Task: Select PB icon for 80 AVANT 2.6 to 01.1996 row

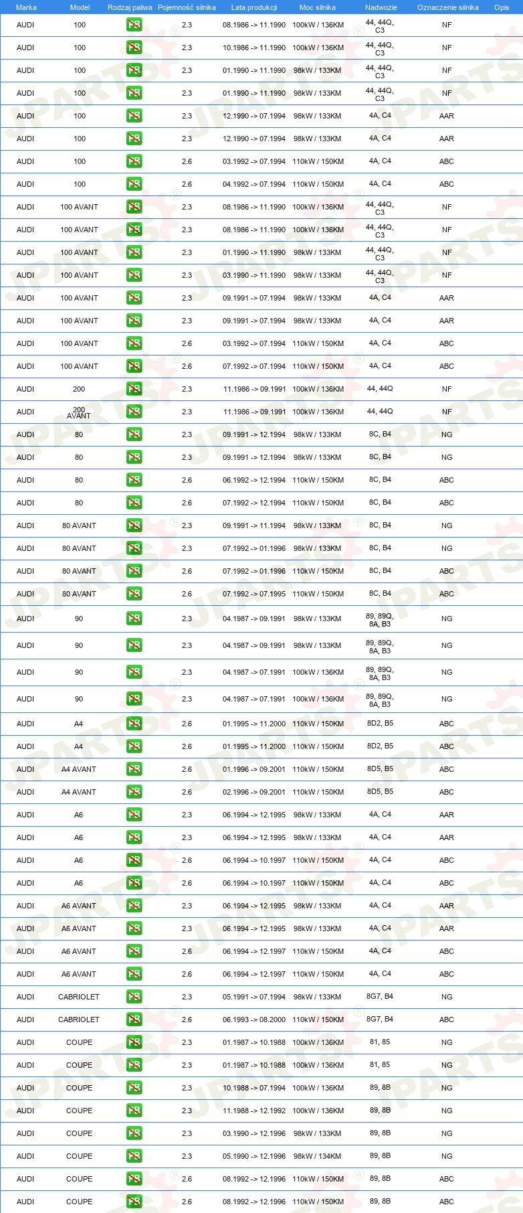Action: click(134, 571)
